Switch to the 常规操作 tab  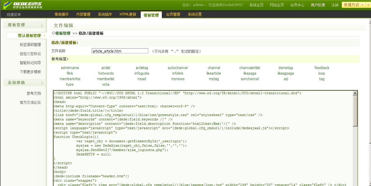coord(61,14)
